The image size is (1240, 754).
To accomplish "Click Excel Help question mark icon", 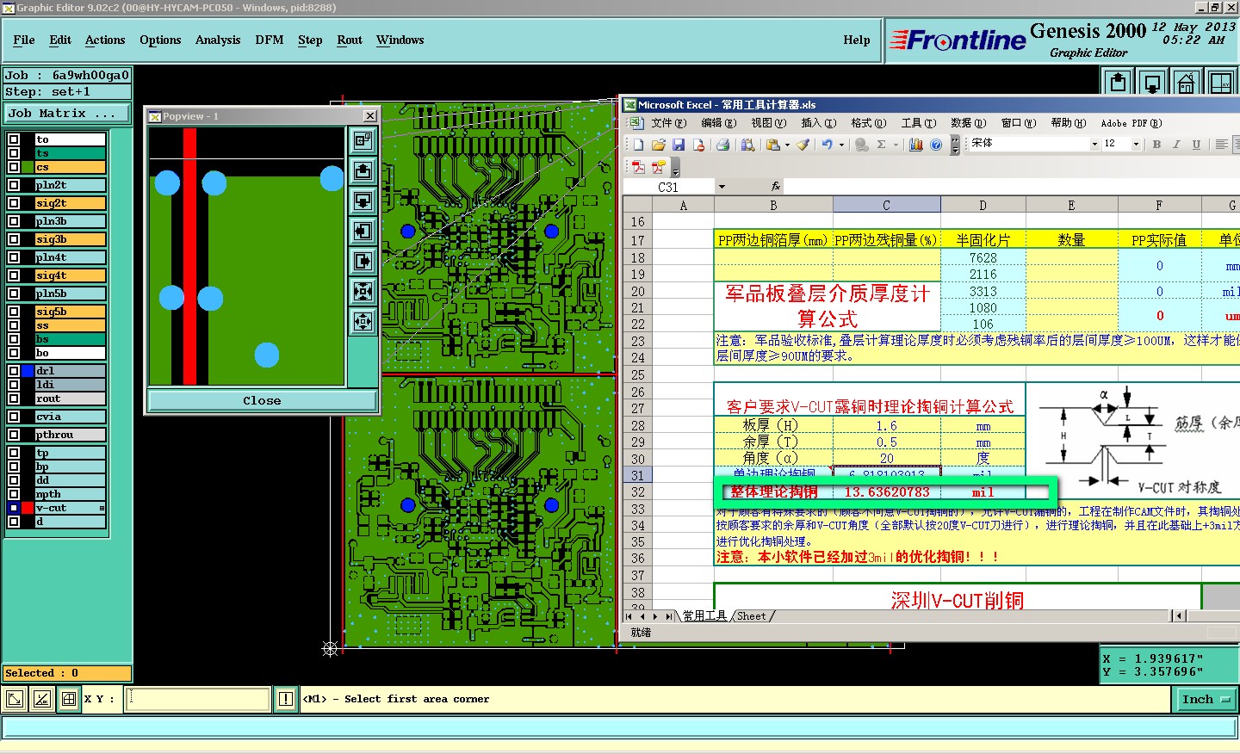I will (936, 145).
